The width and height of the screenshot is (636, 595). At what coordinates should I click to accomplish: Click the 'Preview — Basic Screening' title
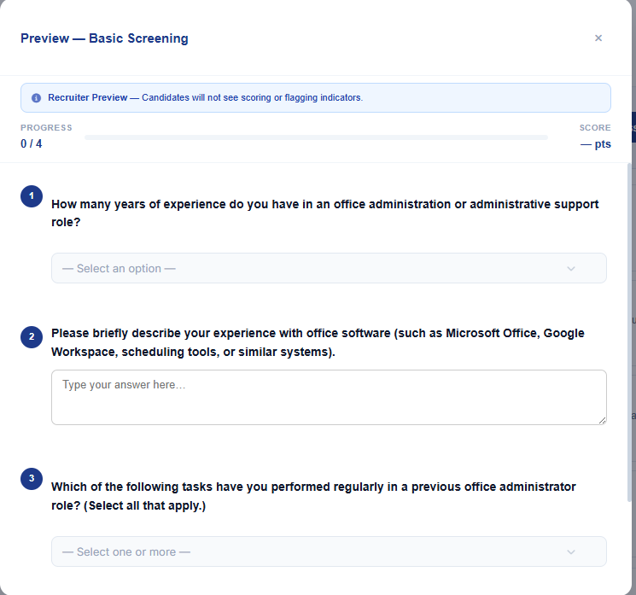click(104, 38)
